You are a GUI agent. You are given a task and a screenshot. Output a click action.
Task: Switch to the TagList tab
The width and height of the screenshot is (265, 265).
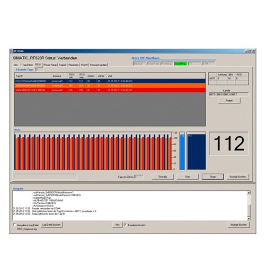point(63,65)
